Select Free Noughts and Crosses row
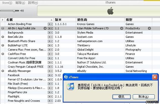Viewport: 160px width, 104px height. [x=32, y=101]
